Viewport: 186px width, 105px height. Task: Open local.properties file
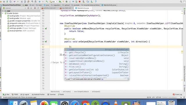21,31
